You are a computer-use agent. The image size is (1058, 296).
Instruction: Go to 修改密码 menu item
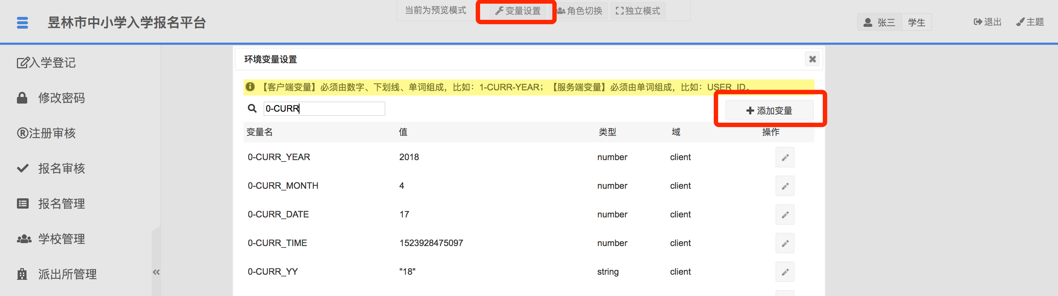[x=52, y=98]
